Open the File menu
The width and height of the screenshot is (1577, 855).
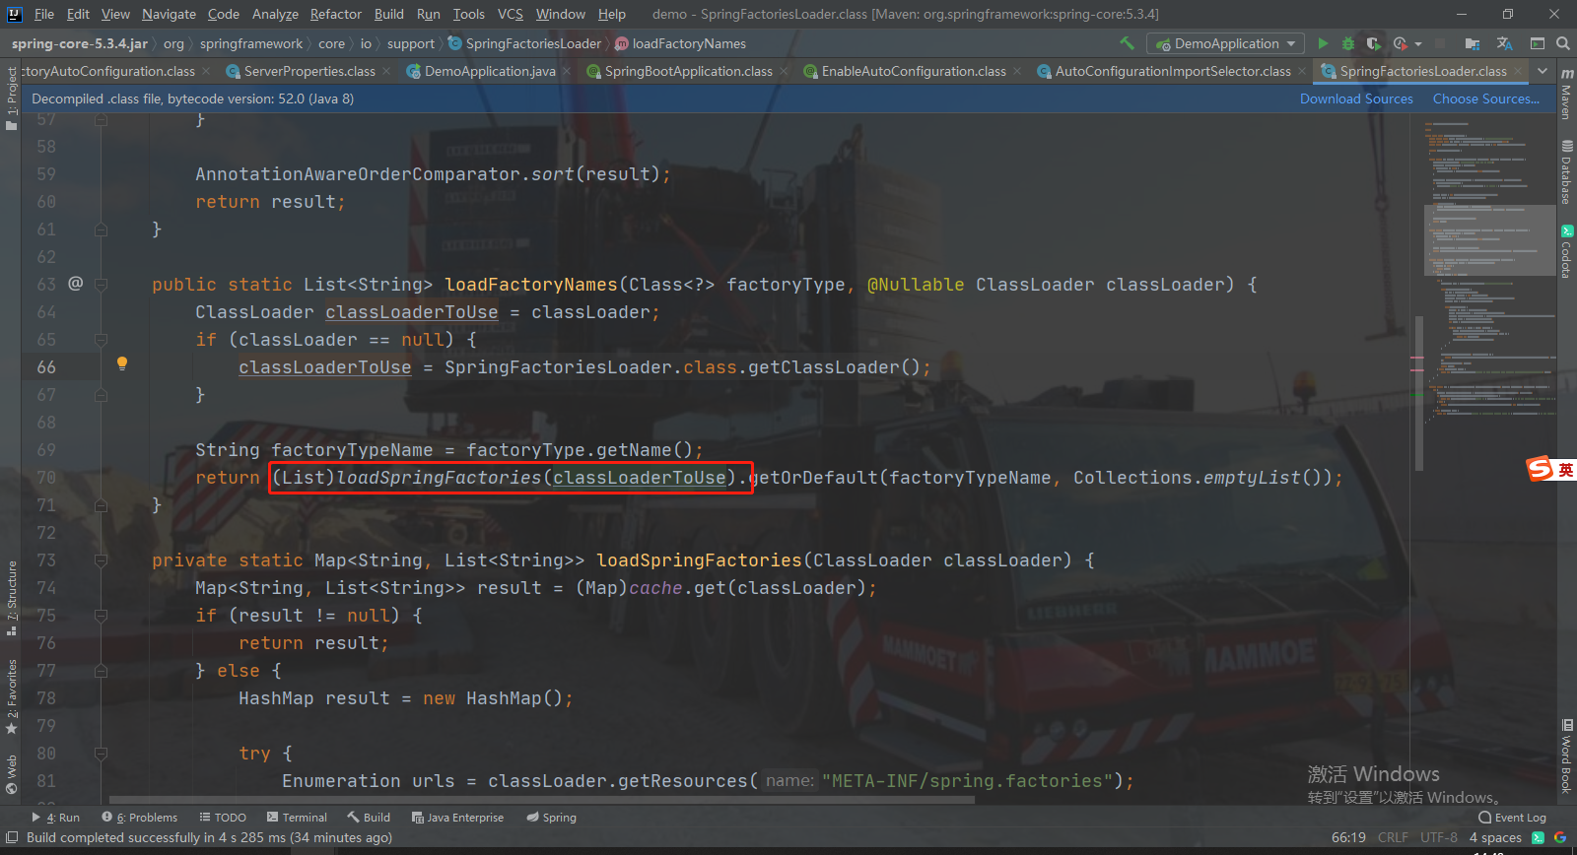pyautogui.click(x=44, y=14)
